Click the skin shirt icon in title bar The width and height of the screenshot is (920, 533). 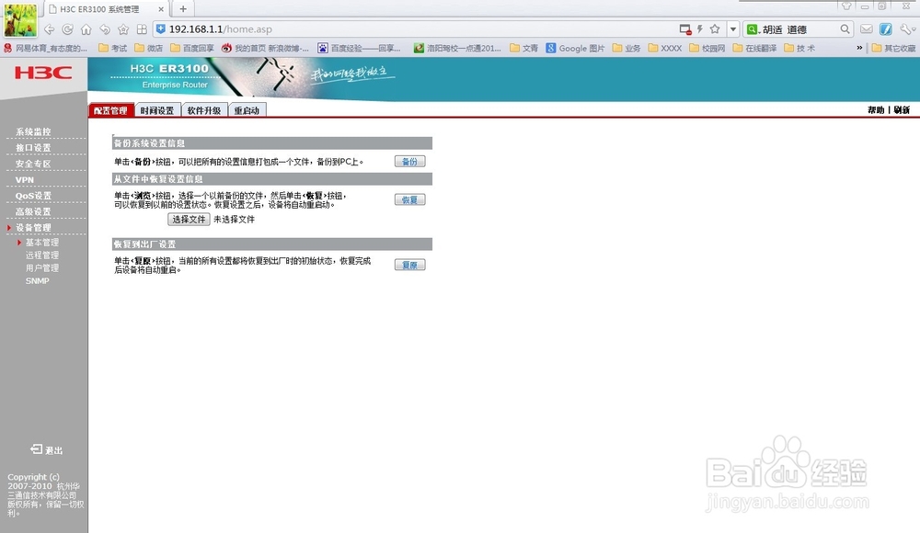846,6
